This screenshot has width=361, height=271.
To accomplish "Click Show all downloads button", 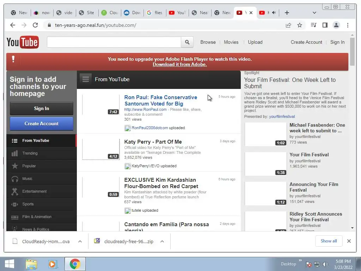I will pyautogui.click(x=329, y=241).
